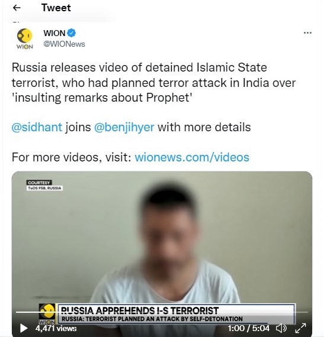Click the Tweet header title
The image size is (324, 337).
tap(56, 8)
